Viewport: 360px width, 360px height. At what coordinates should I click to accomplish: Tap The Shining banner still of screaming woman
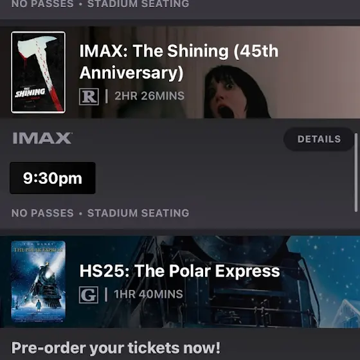tap(237, 92)
